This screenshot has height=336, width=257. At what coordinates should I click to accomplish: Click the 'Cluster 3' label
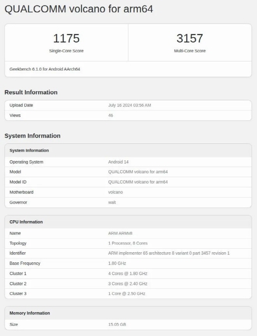18,294
